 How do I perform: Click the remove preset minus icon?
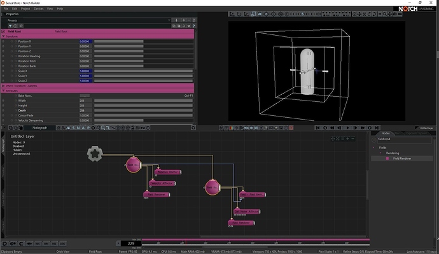coord(189,20)
